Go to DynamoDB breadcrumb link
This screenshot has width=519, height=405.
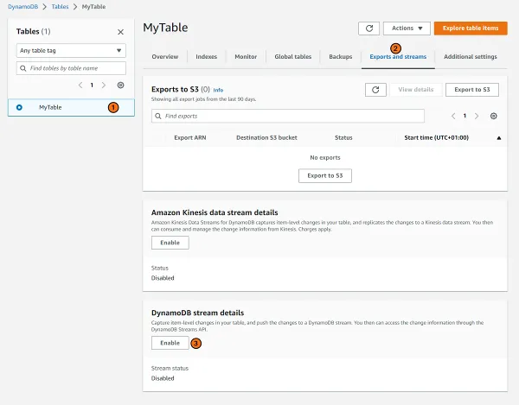pyautogui.click(x=22, y=7)
